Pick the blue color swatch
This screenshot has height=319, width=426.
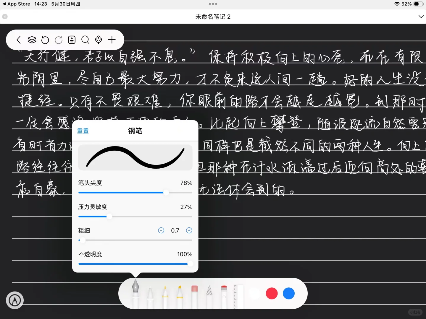pyautogui.click(x=289, y=293)
